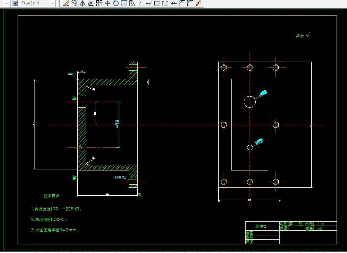Select the 绘图 label in title block
The height and width of the screenshot is (253, 347).
tap(250, 233)
